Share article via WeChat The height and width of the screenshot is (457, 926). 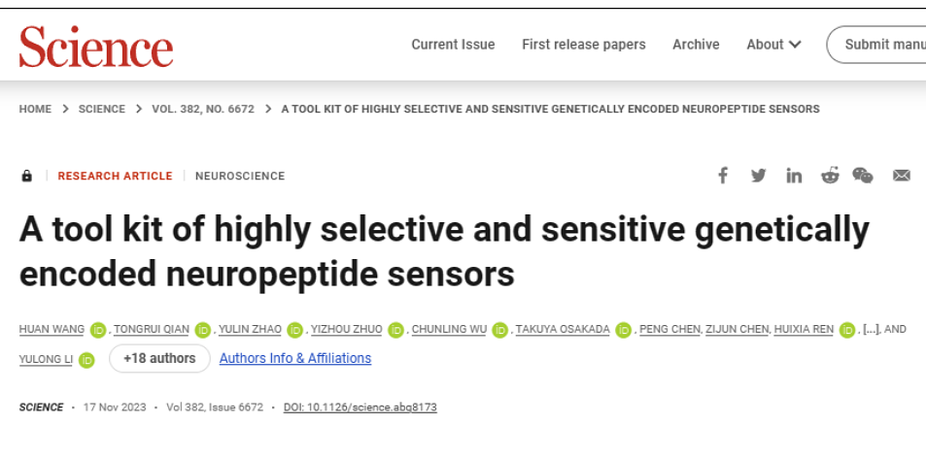(x=863, y=176)
